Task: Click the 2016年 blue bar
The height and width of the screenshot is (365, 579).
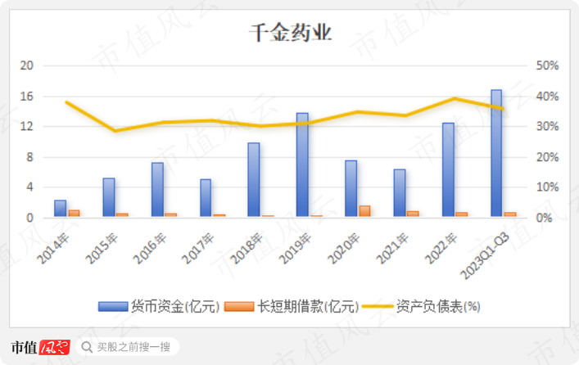Action: (x=157, y=189)
